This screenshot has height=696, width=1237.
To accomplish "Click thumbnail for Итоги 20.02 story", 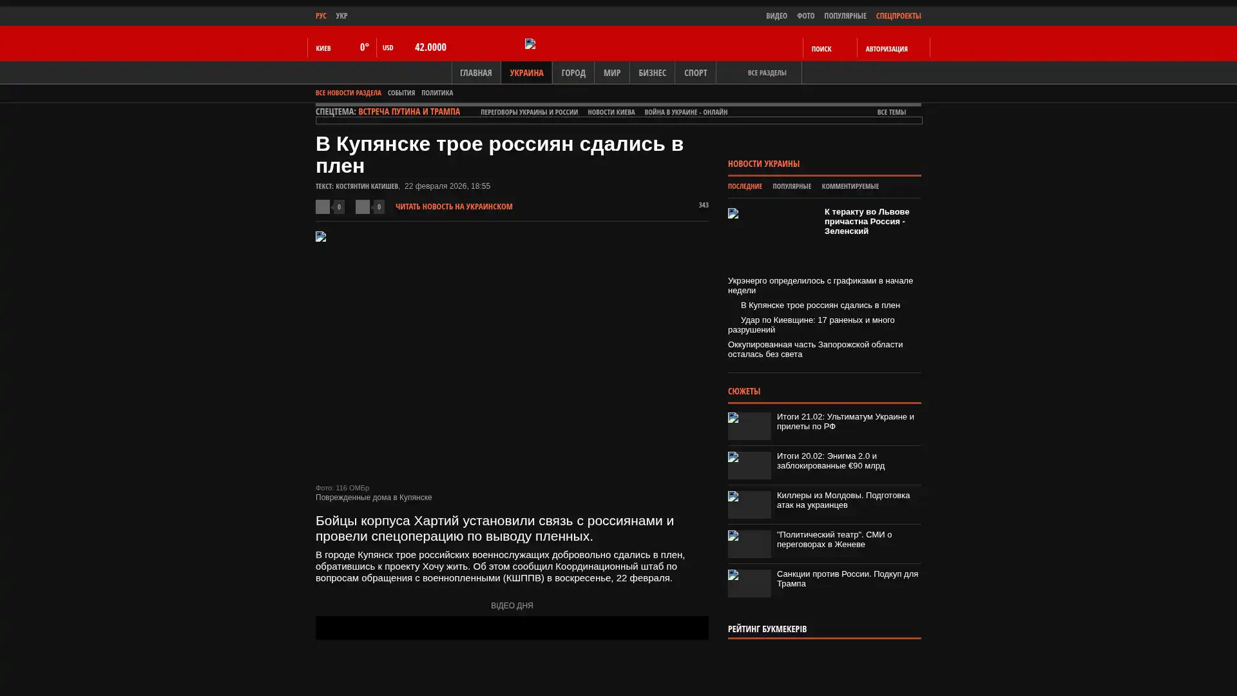I will pos(749,465).
